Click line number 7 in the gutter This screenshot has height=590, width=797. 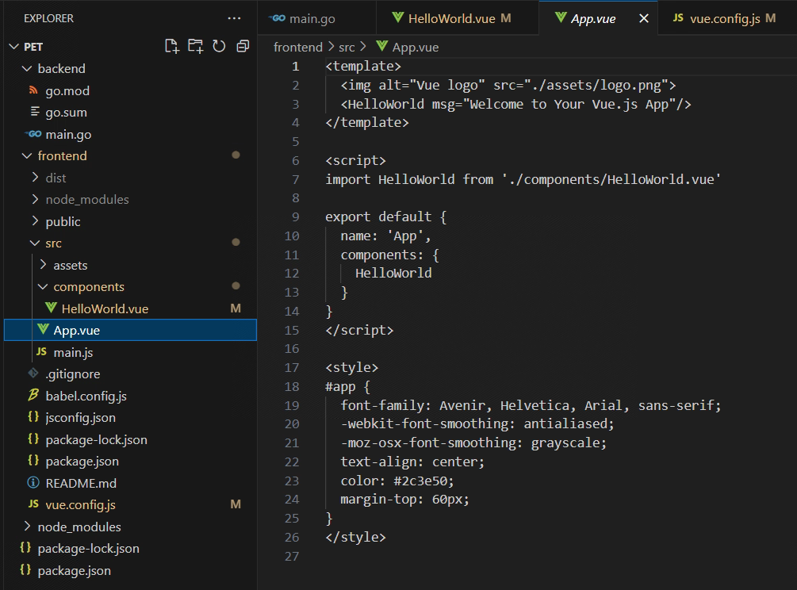coord(295,179)
